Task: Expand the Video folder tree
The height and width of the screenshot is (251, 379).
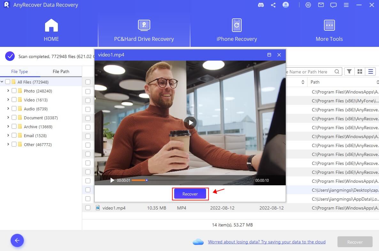Action: [8, 100]
